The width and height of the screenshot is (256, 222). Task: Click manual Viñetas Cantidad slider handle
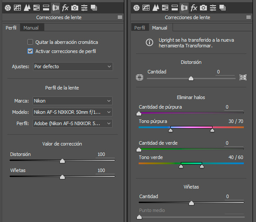[191, 203]
